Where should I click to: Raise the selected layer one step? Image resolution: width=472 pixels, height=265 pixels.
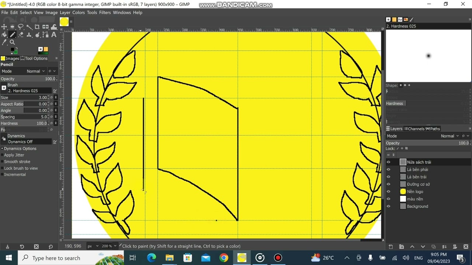412,247
